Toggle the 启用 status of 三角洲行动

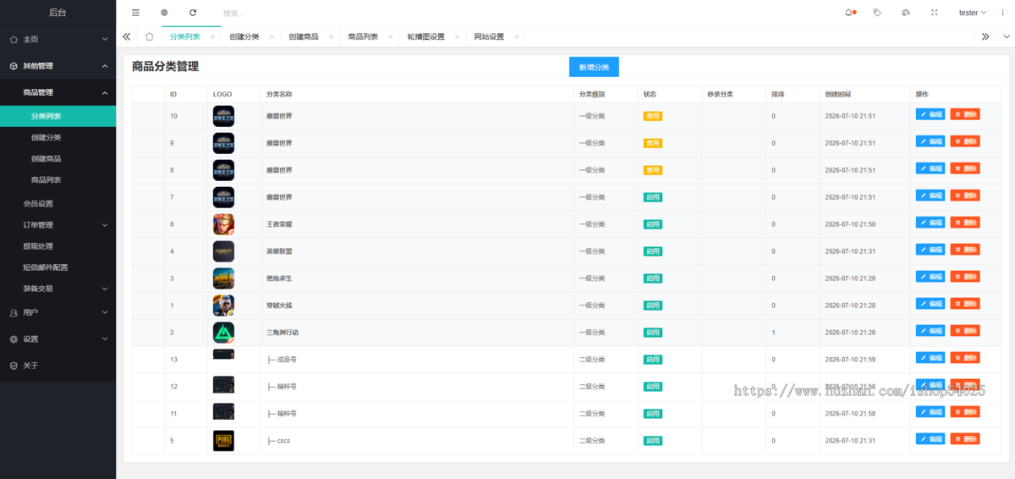653,333
